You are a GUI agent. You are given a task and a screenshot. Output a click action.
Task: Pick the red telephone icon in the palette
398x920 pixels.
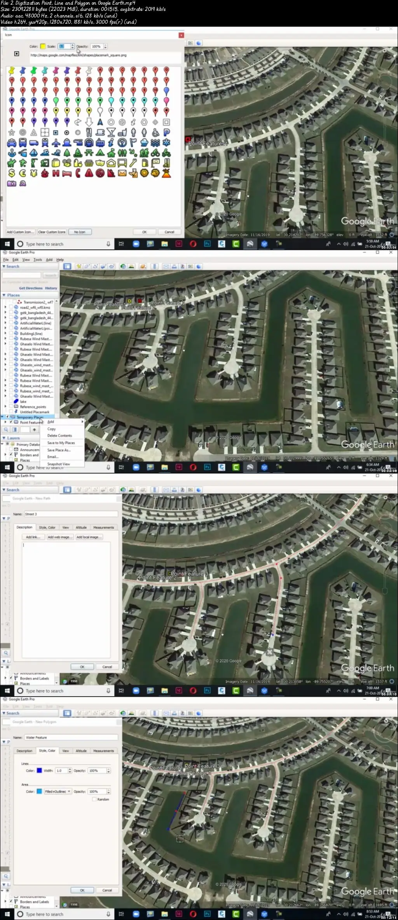[78, 173]
